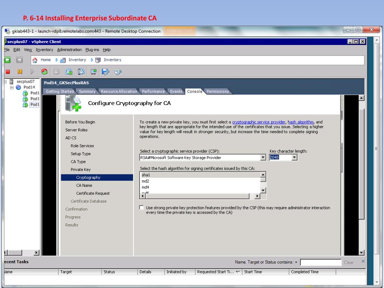Click the red Power Off stop icon

tap(8, 72)
